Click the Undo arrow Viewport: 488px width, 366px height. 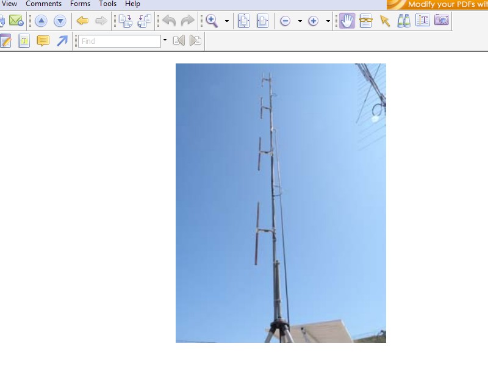click(x=169, y=21)
